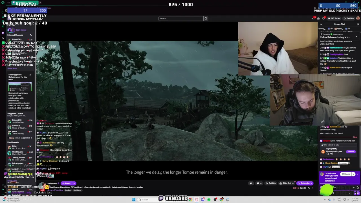Open the whispers envelope icon
The height and width of the screenshot is (203, 361).
pos(318,18)
